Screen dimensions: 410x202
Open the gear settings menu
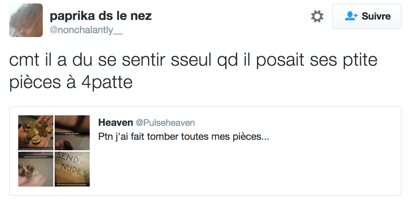(x=317, y=16)
